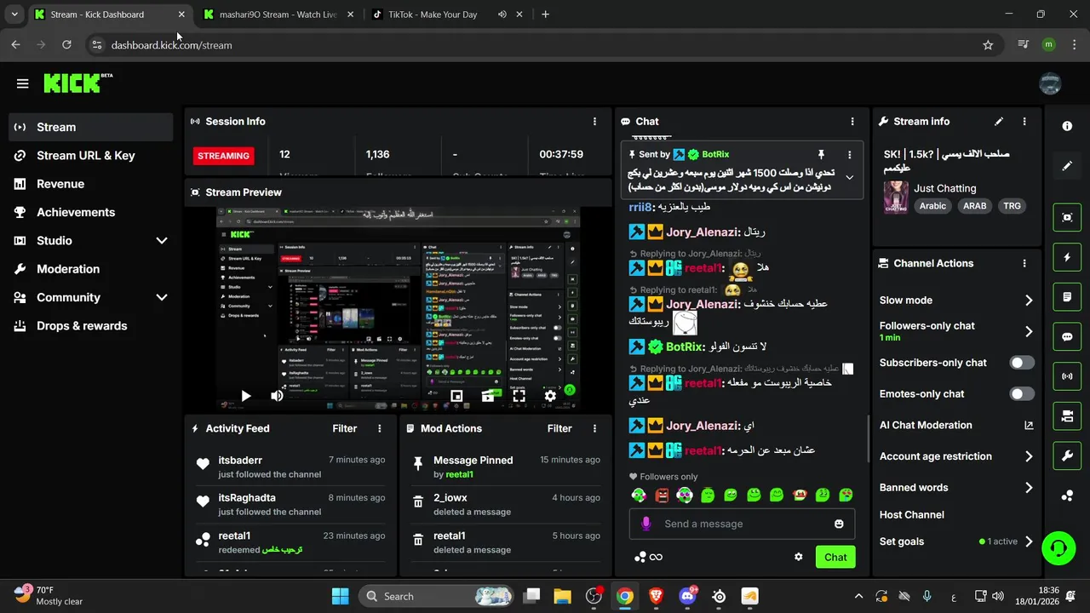Open Mod Actions three-dot menu
1090x613 pixels.
[594, 429]
